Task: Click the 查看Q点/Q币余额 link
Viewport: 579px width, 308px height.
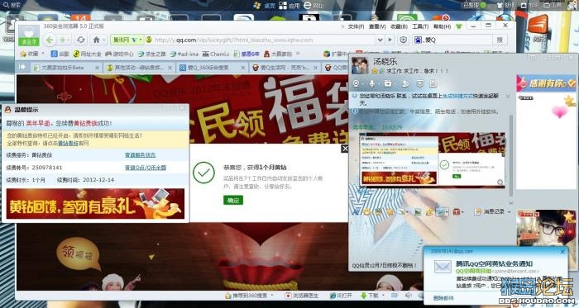Action: point(146,168)
